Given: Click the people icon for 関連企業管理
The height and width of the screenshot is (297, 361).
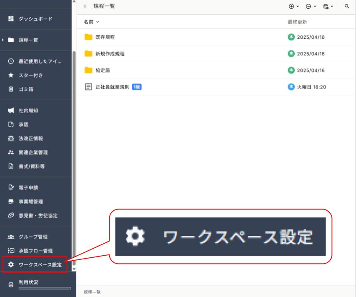Looking at the screenshot, I should [11, 152].
